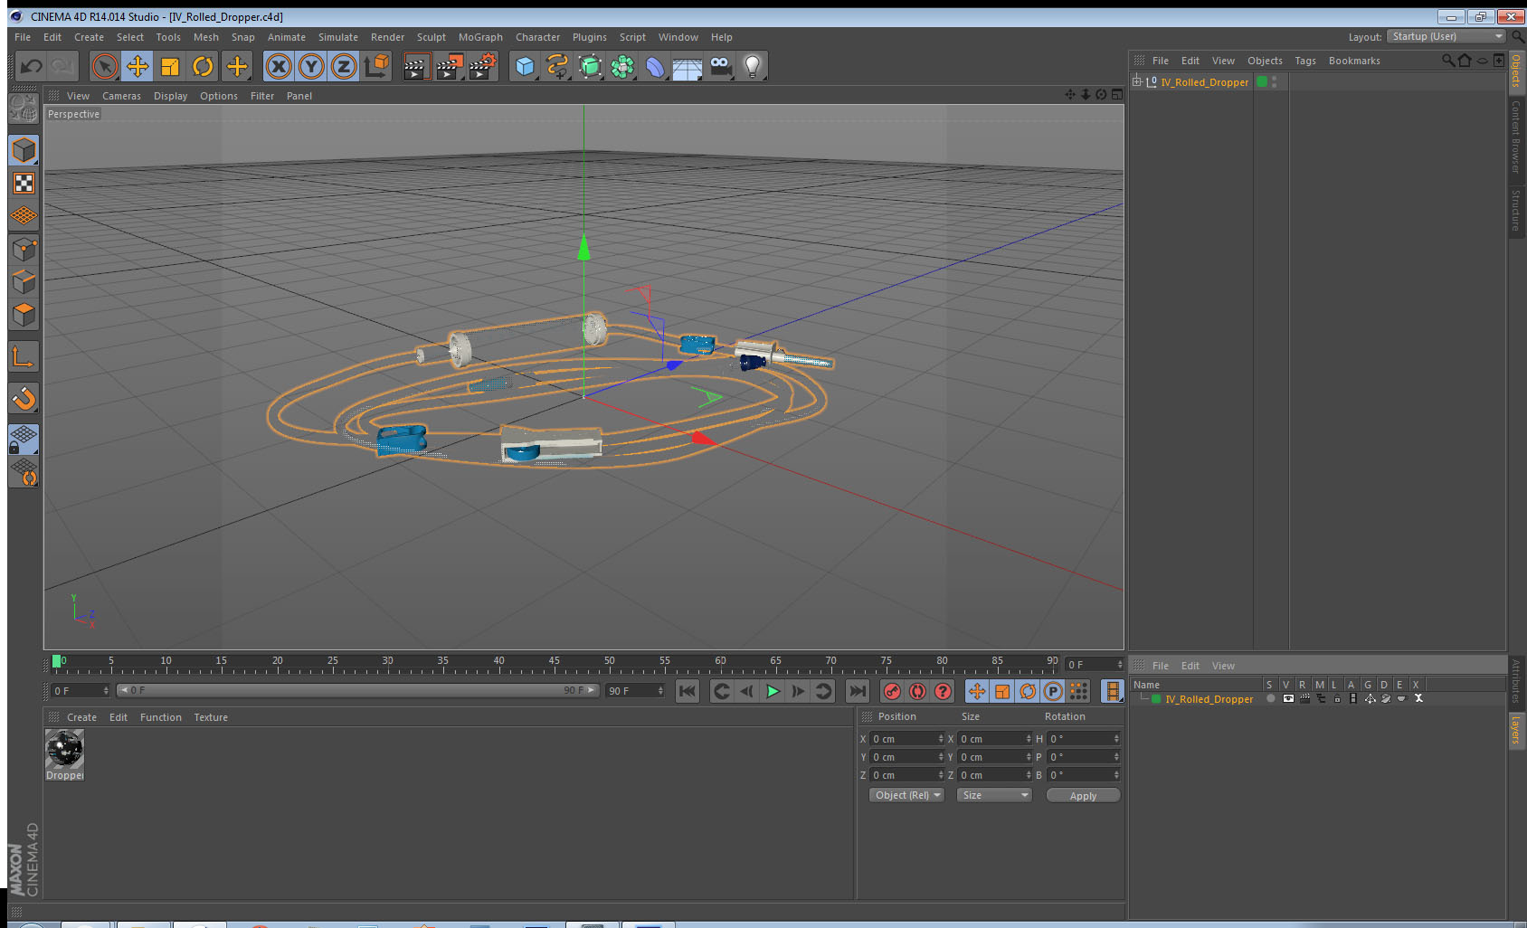The width and height of the screenshot is (1527, 928).
Task: Click the timeline preview range slider
Action: point(358,690)
